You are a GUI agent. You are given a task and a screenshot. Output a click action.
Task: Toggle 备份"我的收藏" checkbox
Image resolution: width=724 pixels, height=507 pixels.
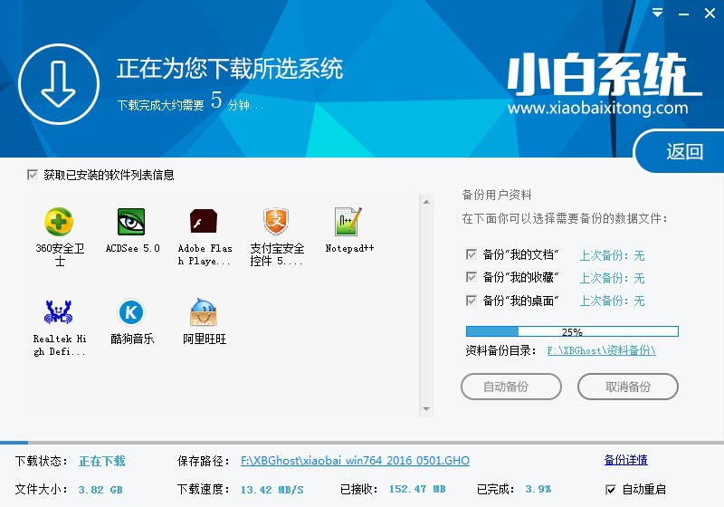pyautogui.click(x=472, y=277)
